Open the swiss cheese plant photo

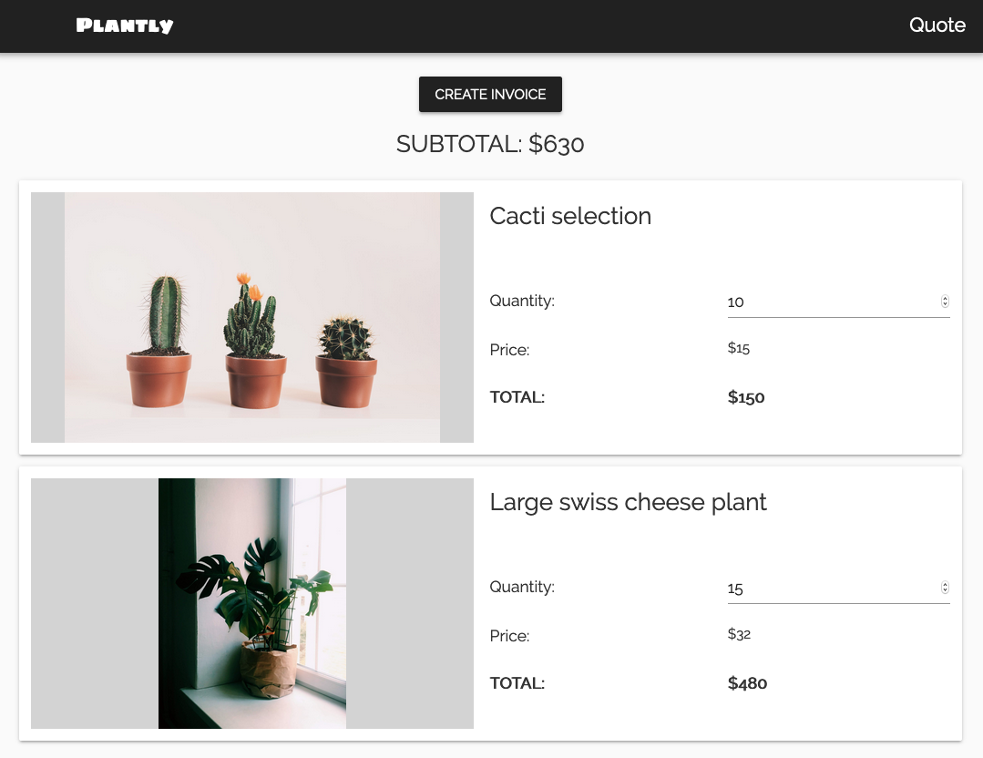pos(252,603)
